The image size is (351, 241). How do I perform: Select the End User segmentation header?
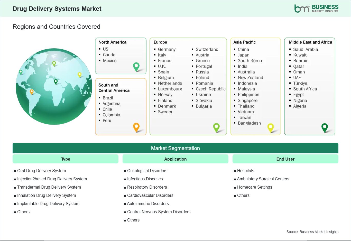coord(285,159)
